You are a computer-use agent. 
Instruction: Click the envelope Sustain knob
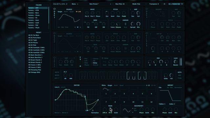[x=161, y=62]
